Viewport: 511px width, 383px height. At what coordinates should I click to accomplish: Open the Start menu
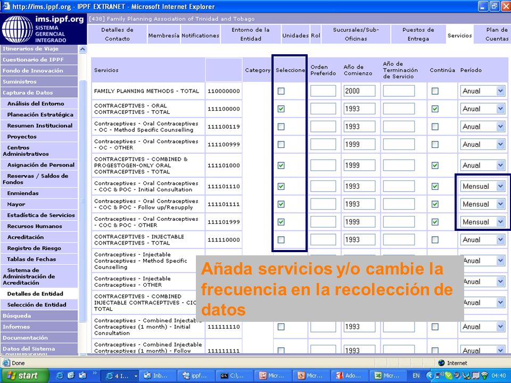[24, 376]
